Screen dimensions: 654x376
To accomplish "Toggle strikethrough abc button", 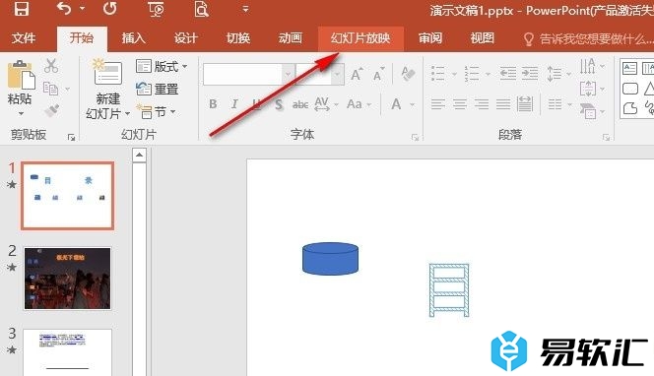I will pos(300,104).
